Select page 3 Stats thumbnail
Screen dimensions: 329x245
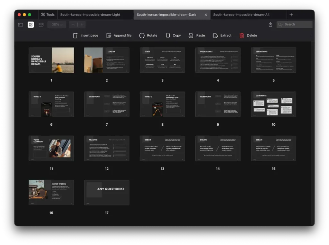[x=162, y=60]
